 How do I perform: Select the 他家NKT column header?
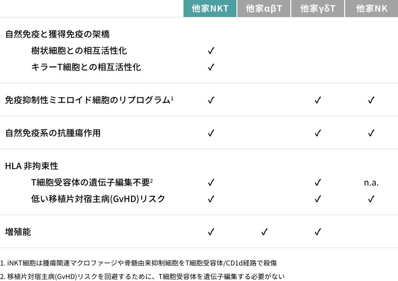point(210,8)
